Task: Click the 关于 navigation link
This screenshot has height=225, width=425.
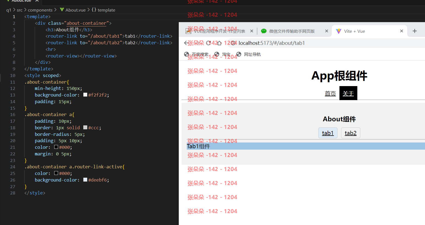Action: pyautogui.click(x=348, y=93)
